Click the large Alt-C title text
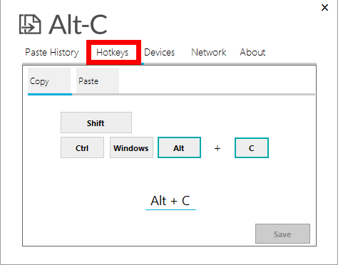This screenshot has height=265, width=338. click(x=78, y=24)
